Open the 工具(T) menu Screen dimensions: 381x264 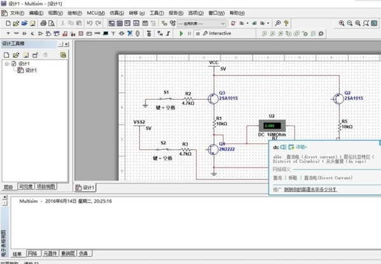[156, 13]
